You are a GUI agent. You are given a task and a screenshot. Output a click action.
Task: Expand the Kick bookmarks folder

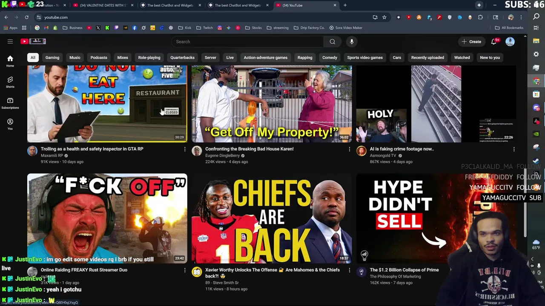pyautogui.click(x=185, y=28)
